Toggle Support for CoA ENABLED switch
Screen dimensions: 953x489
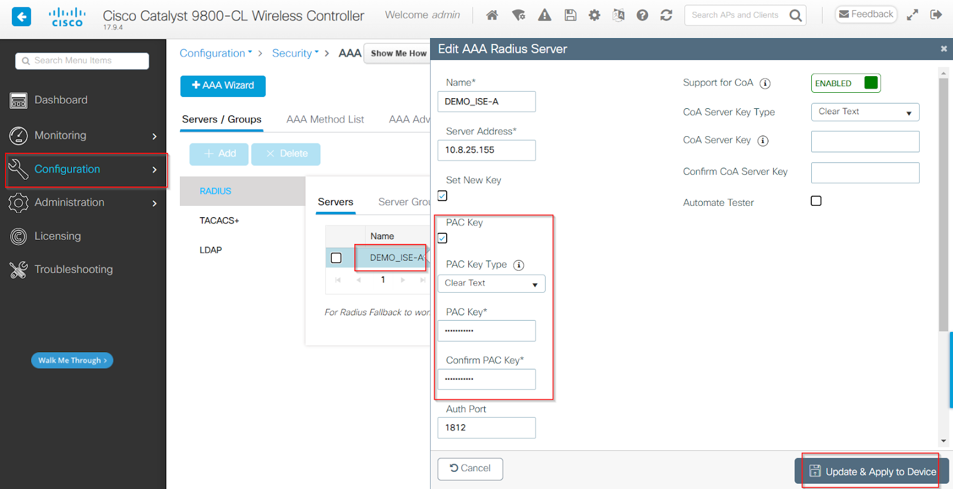pos(846,83)
